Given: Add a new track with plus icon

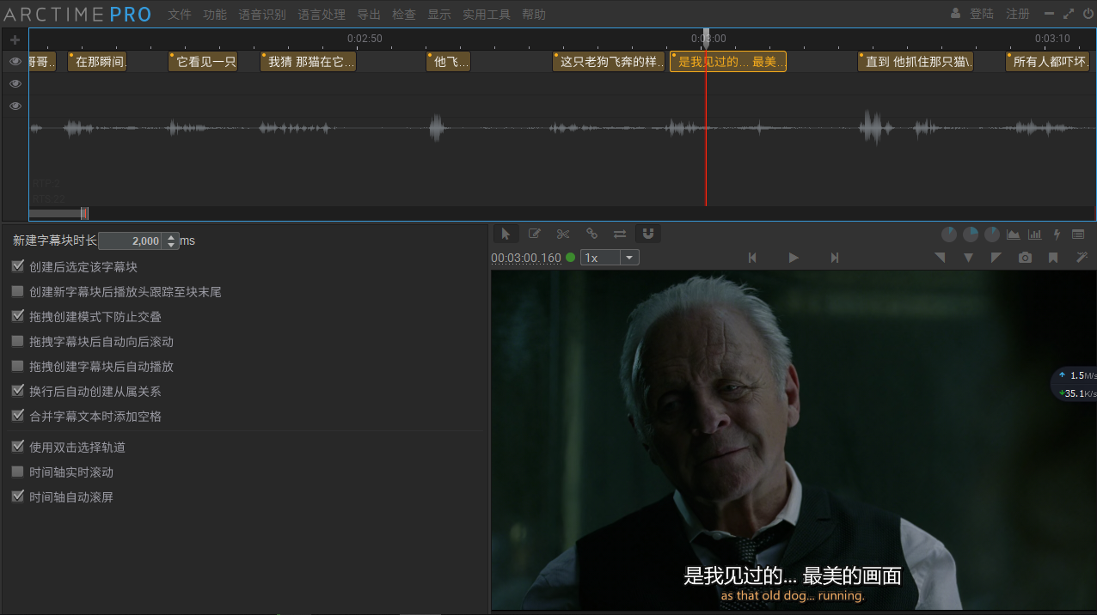Looking at the screenshot, I should coord(15,40).
